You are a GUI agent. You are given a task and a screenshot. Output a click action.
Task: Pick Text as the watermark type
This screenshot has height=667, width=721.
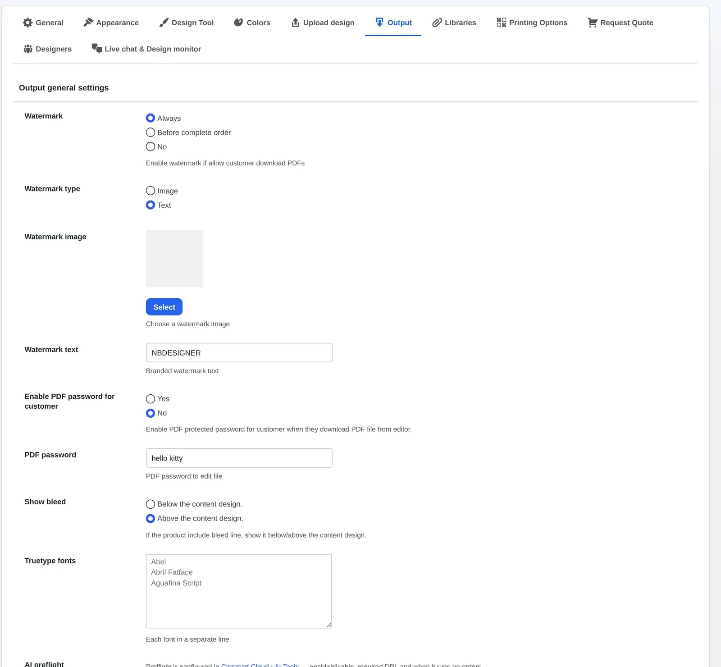151,205
